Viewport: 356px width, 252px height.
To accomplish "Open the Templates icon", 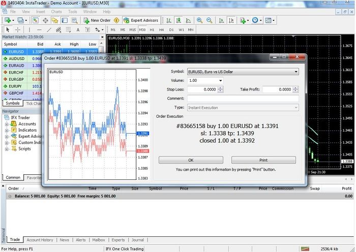I will [x=268, y=20].
